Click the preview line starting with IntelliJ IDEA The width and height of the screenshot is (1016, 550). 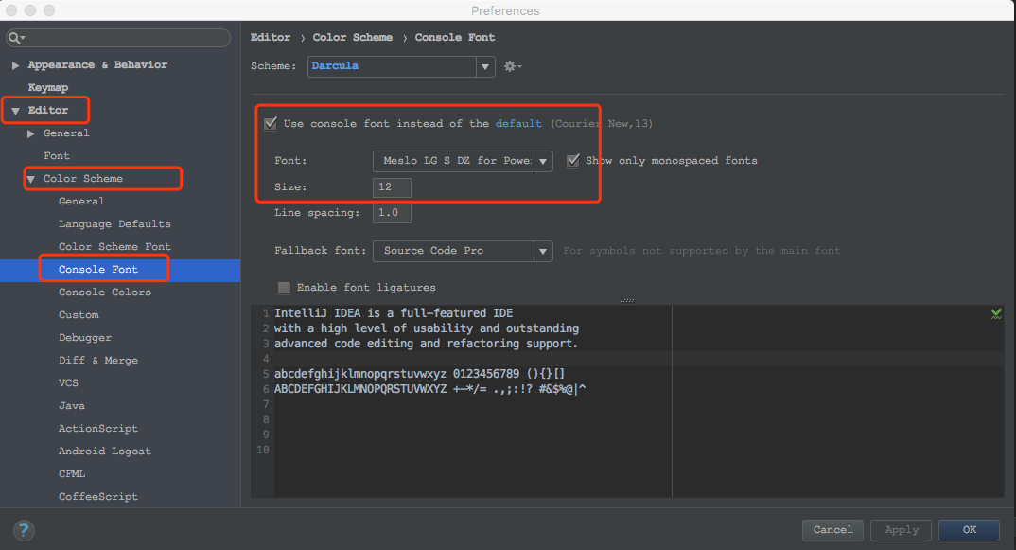[x=394, y=313]
